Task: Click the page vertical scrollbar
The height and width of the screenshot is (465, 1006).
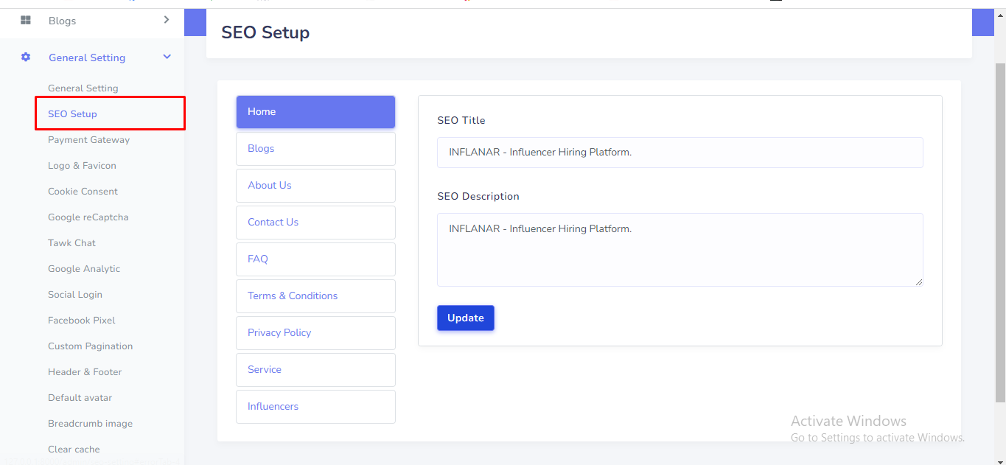Action: (x=999, y=221)
